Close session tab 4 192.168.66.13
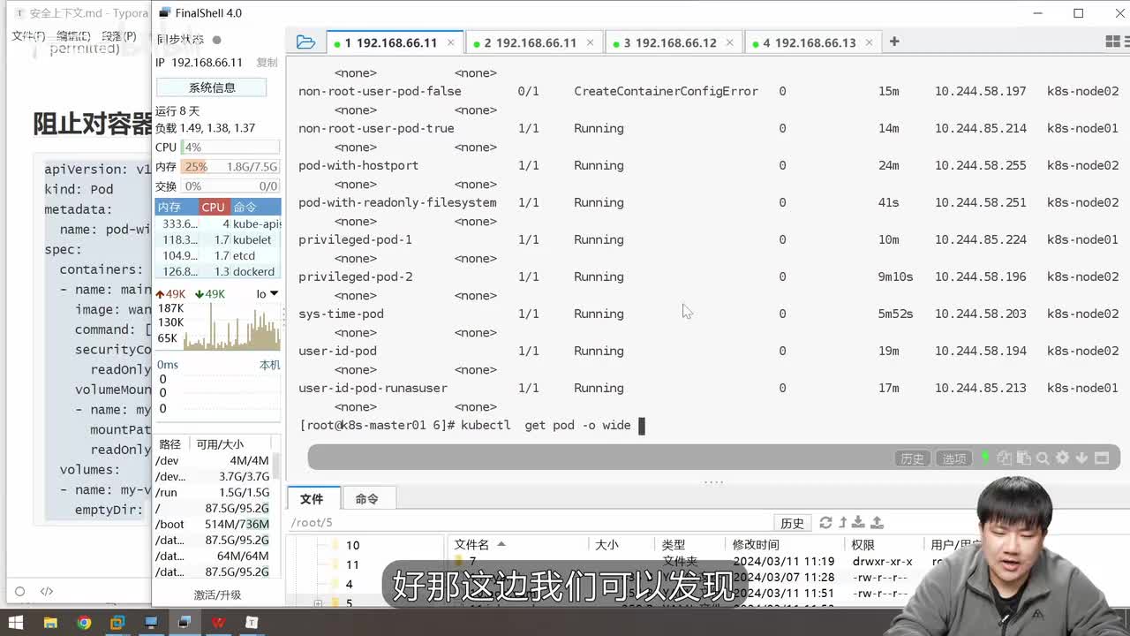 (869, 42)
